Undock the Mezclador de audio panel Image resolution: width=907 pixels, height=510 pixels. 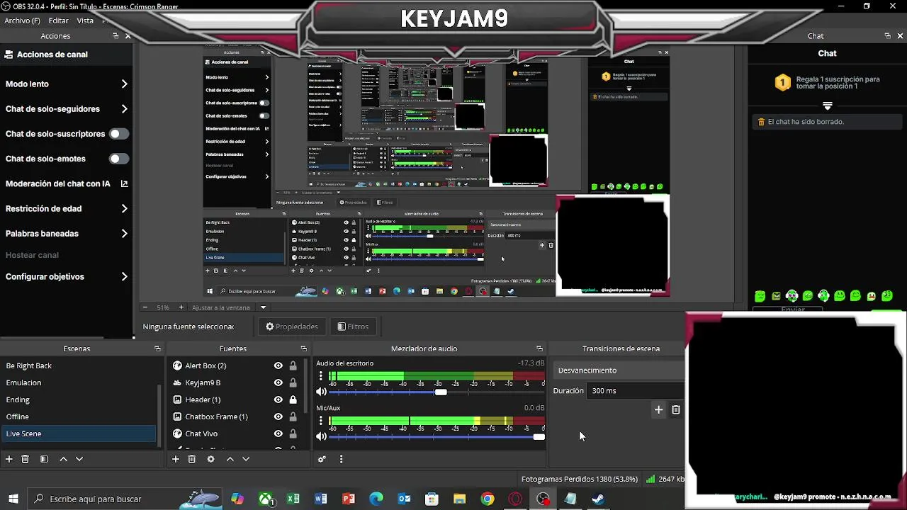539,348
